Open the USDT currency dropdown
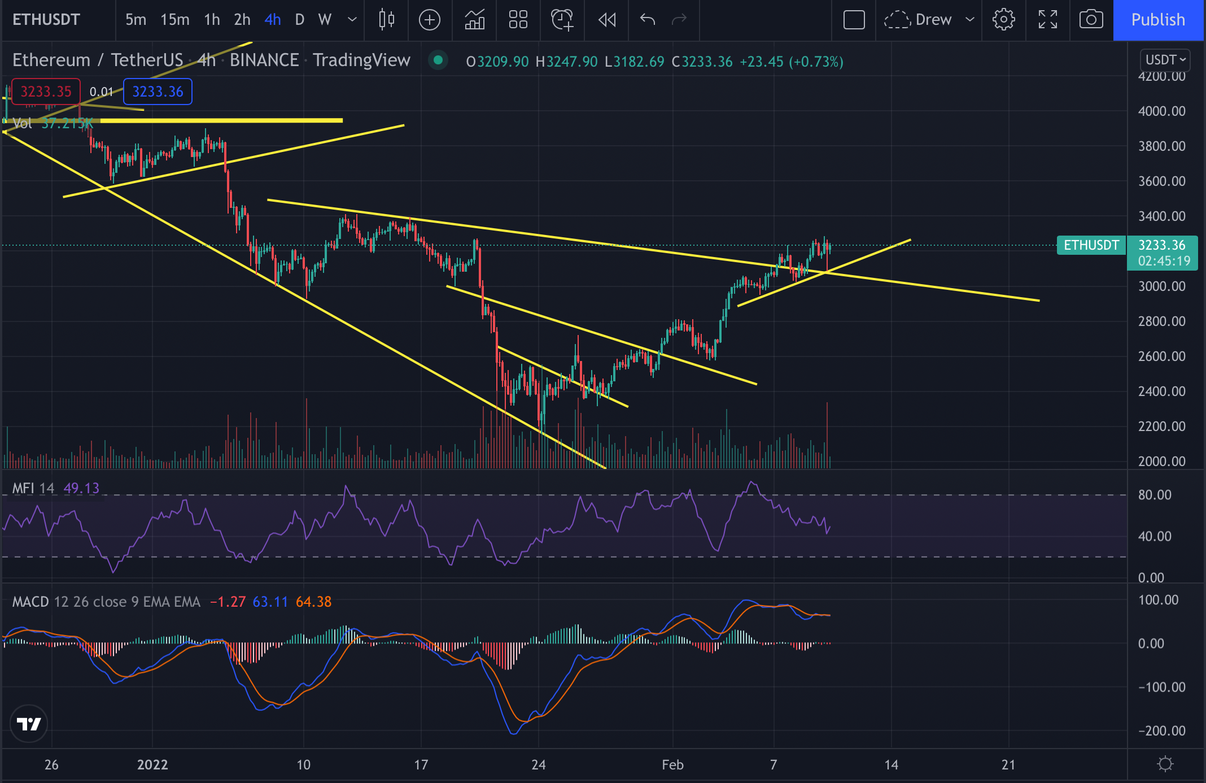The image size is (1206, 783). [1165, 60]
